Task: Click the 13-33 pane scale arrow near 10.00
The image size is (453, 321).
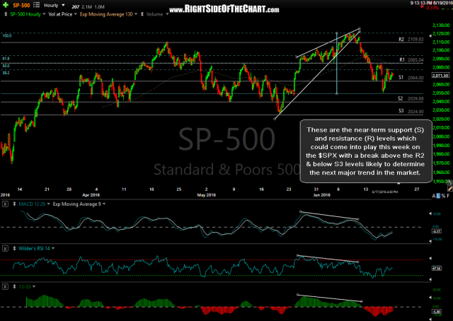Action: (x=430, y=298)
